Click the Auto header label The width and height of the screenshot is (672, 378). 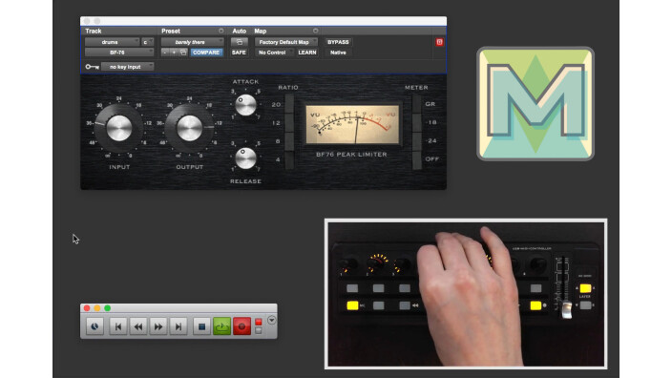[x=240, y=31]
